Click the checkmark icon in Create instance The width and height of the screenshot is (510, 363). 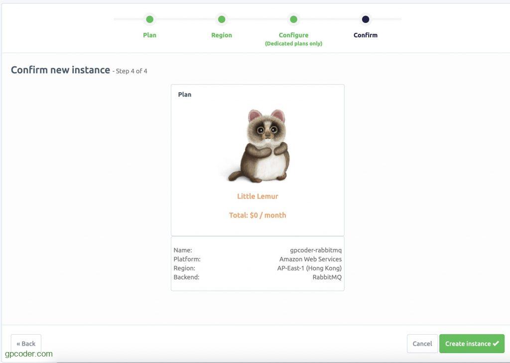point(496,344)
